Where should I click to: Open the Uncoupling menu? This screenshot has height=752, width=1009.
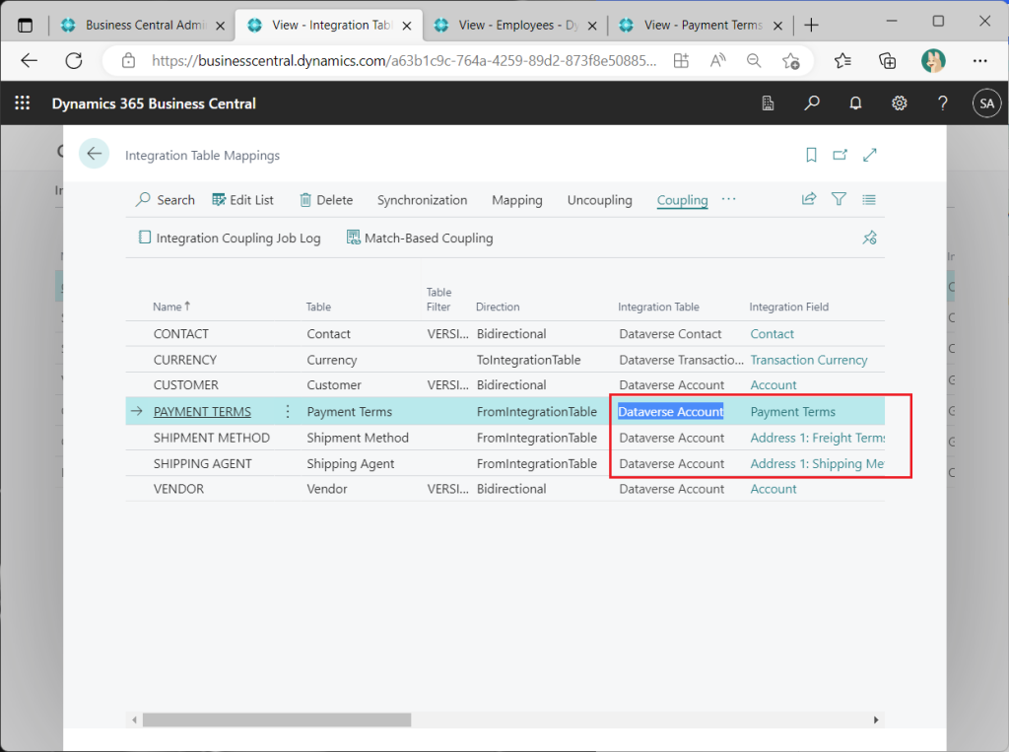click(600, 200)
